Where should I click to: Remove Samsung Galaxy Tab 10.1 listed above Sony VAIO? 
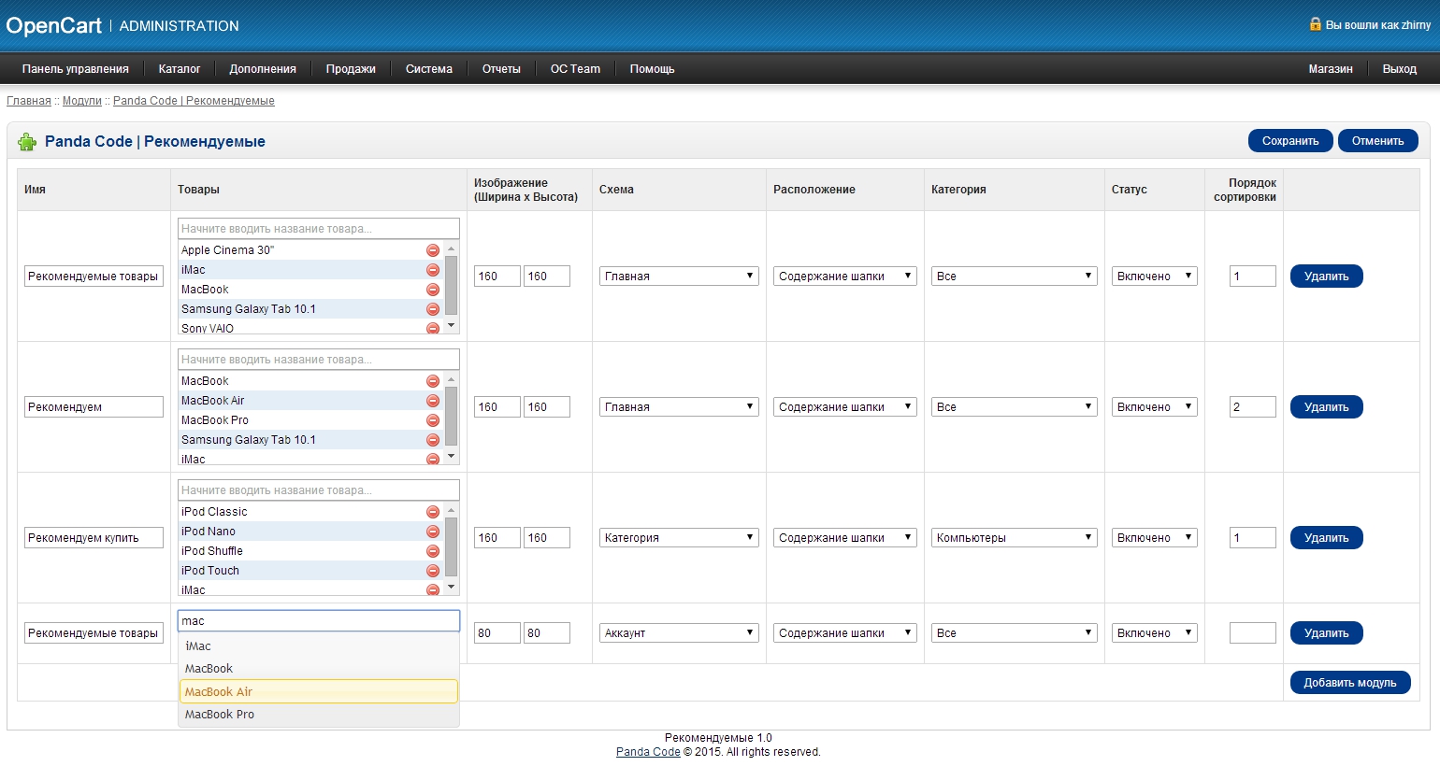click(x=433, y=309)
